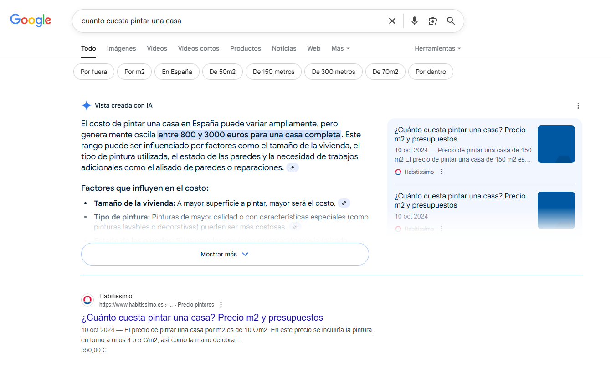The image size is (611, 365).
Task: Click the highlighted 'entre 800 y 3000 euros' text
Action: point(249,135)
